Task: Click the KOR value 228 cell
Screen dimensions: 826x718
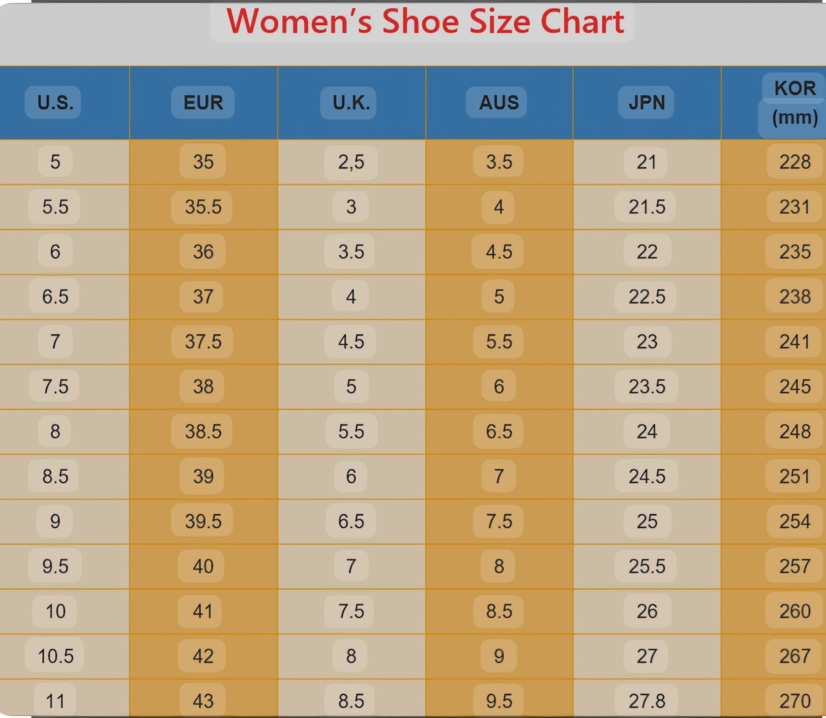Action: pos(795,162)
